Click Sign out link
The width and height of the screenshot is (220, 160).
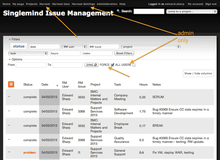pyautogui.click(x=211, y=4)
